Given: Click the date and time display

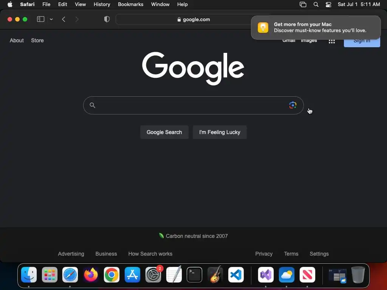Looking at the screenshot, I should [359, 4].
